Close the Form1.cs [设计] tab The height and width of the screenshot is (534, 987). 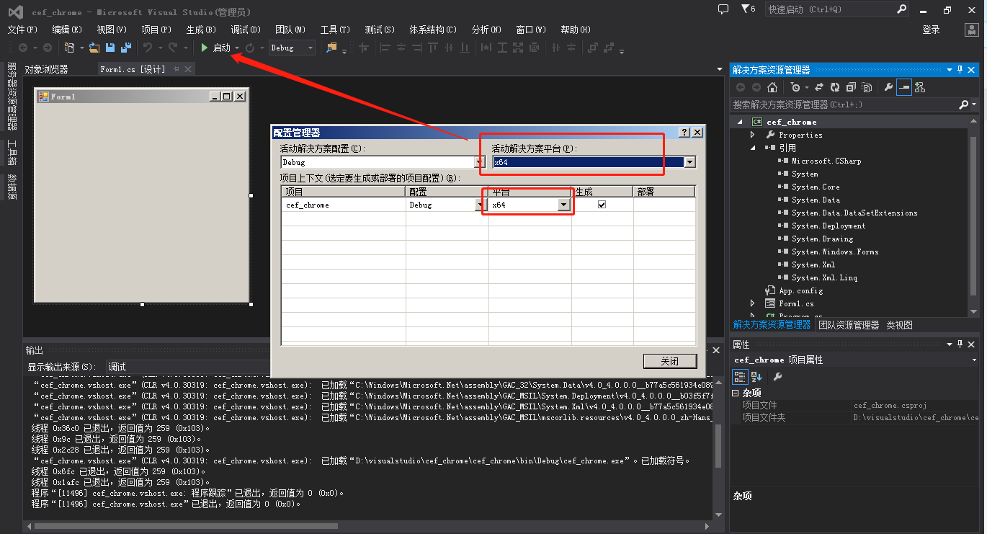[x=188, y=69]
